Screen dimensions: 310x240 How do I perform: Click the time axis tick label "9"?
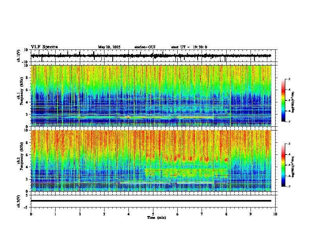point(251,214)
